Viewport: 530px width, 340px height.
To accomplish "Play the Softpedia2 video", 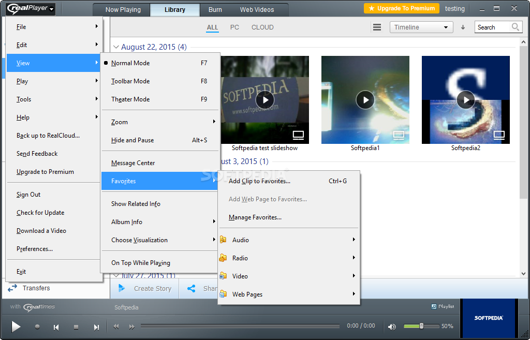I will click(466, 100).
